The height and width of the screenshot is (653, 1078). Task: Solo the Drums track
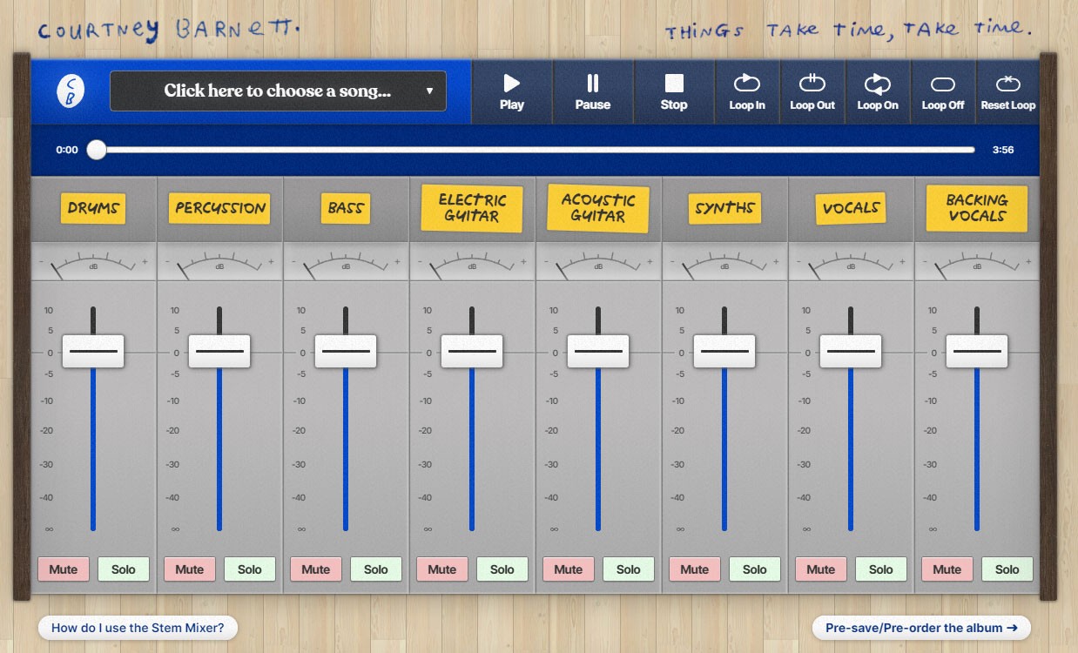(124, 569)
